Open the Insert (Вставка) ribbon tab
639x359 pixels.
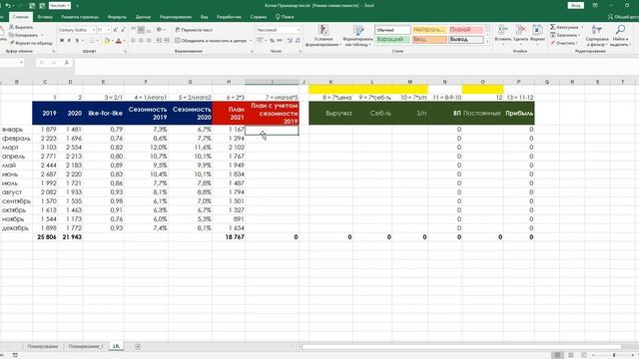[45, 17]
